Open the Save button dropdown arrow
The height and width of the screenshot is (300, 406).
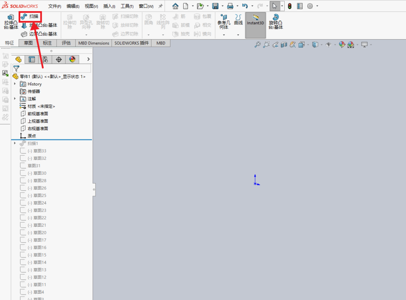(222, 6)
